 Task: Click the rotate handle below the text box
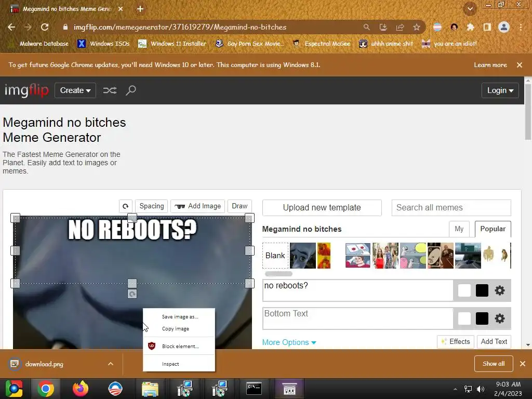pyautogui.click(x=132, y=294)
